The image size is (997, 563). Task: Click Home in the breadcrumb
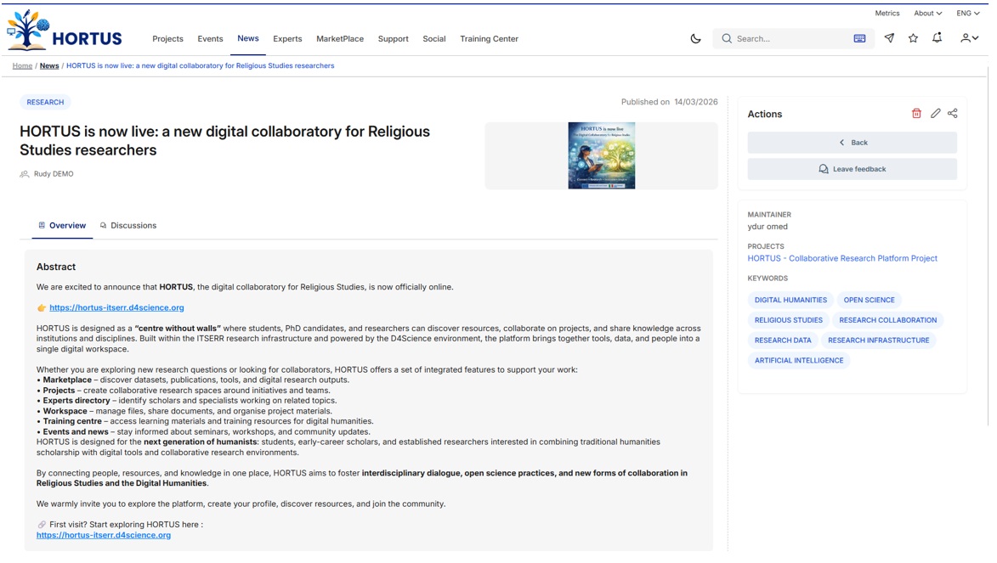(22, 65)
